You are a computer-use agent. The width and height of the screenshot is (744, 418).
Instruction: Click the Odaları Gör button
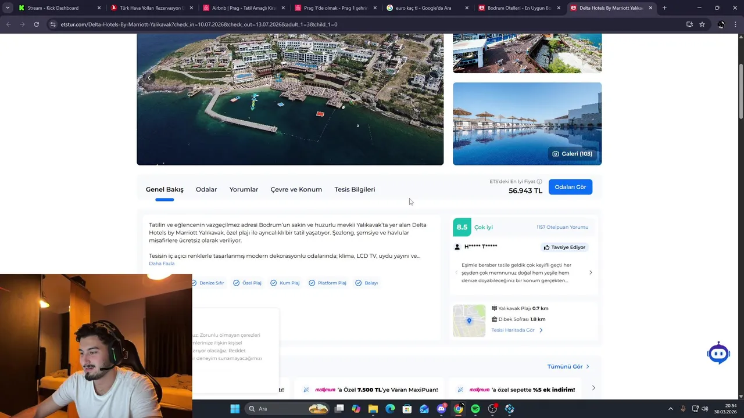(x=570, y=187)
